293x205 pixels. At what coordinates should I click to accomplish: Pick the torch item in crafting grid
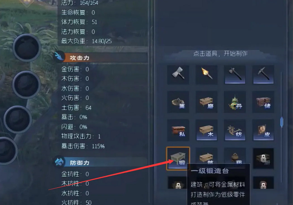click(206, 75)
